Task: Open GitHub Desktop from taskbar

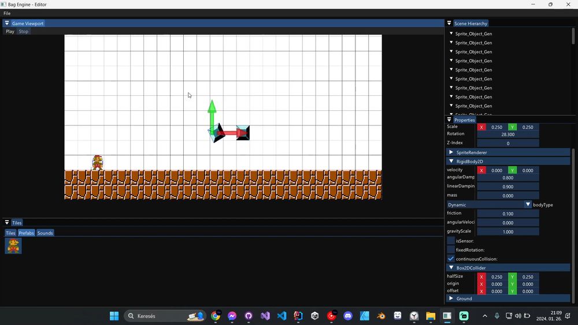Action: point(249,316)
